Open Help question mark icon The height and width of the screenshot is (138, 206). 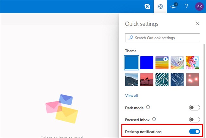(x=186, y=6)
